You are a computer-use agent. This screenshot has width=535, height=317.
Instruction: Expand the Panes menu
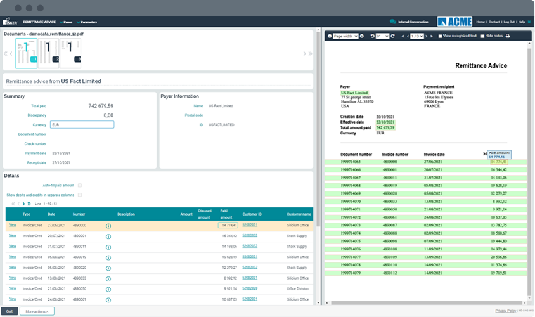66,22
